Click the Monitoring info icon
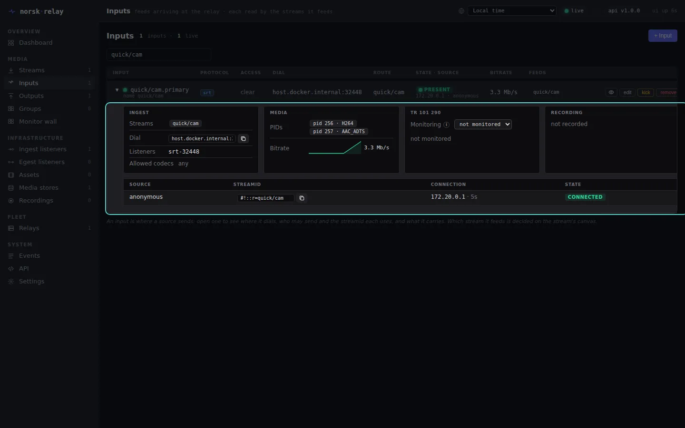This screenshot has width=685, height=428. tap(446, 125)
